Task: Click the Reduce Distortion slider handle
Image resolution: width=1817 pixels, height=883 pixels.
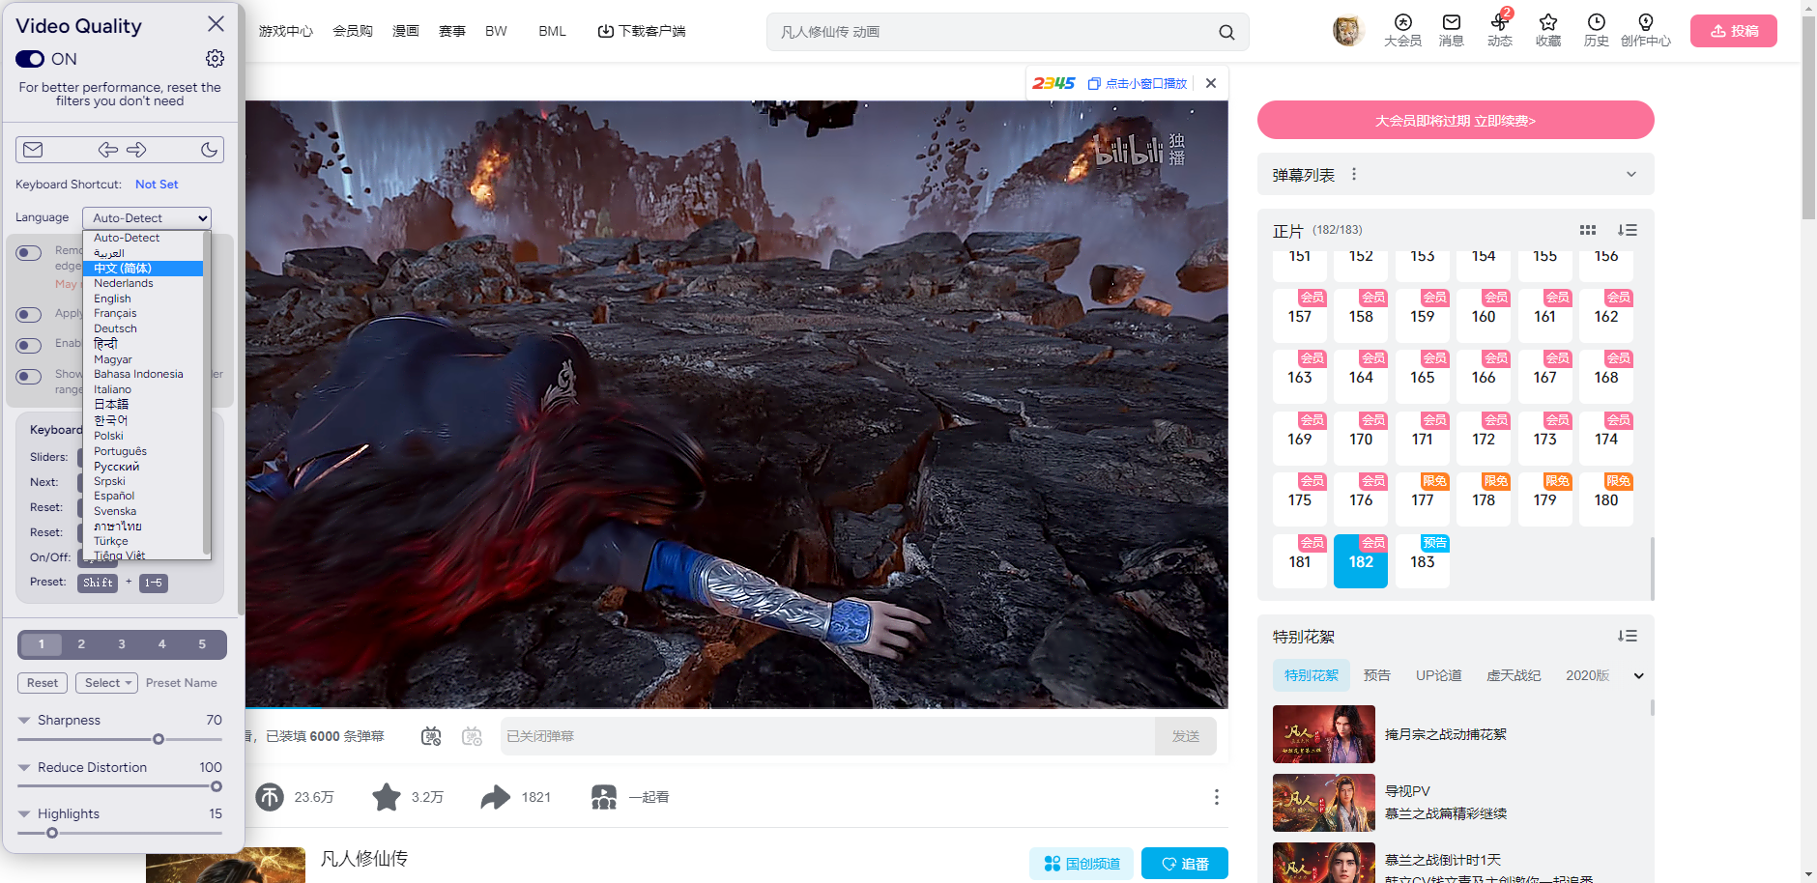Action: (x=216, y=786)
